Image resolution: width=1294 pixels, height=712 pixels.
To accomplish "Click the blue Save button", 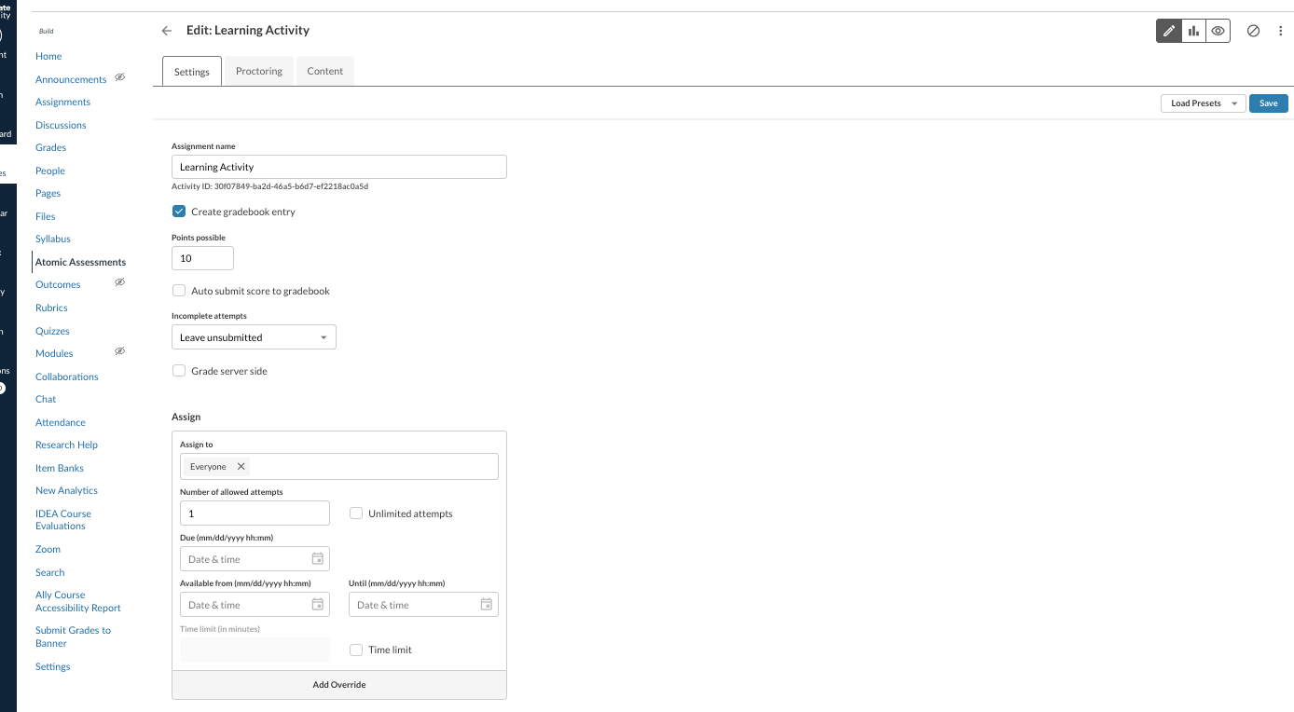I will click(x=1268, y=103).
